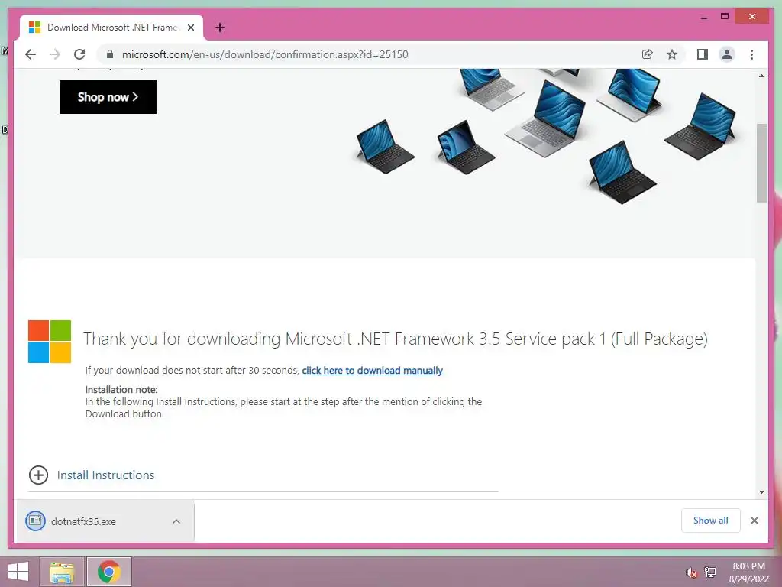Screen dimensions: 782x587
Task: Open the Chrome profile avatar
Action: 727,54
